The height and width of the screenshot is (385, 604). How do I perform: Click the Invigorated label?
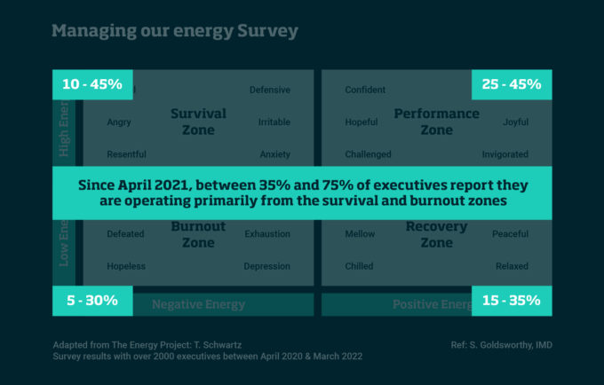click(505, 154)
